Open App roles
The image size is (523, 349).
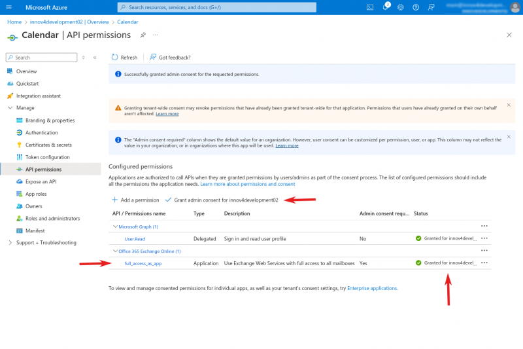click(x=36, y=194)
